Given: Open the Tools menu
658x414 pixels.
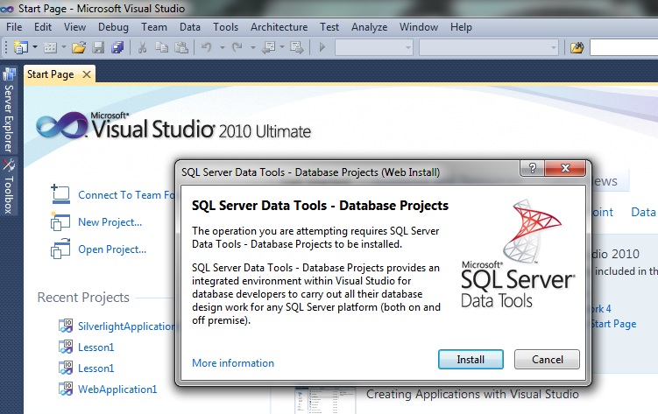Looking at the screenshot, I should click(225, 27).
